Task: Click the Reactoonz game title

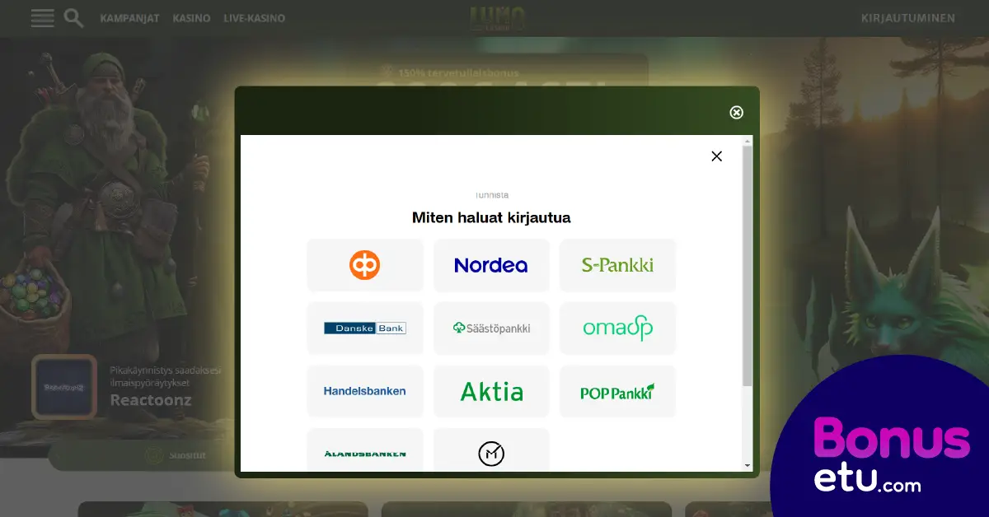Action: pyautogui.click(x=151, y=400)
